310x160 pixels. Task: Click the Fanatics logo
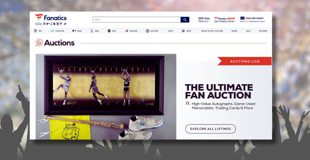pos(51,18)
